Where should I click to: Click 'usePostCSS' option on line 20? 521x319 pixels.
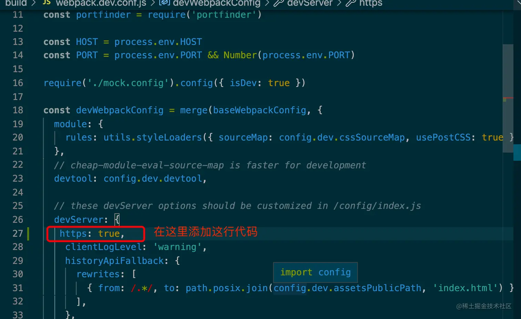pos(443,137)
